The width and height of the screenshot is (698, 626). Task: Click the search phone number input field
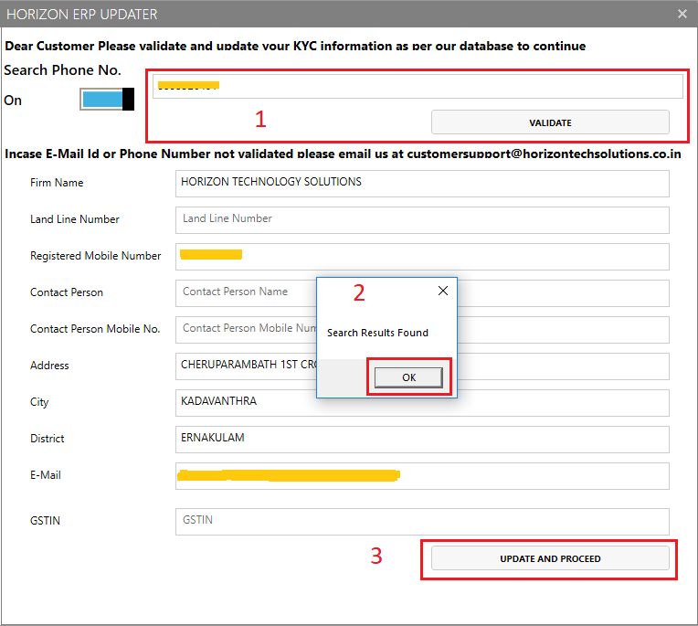418,86
